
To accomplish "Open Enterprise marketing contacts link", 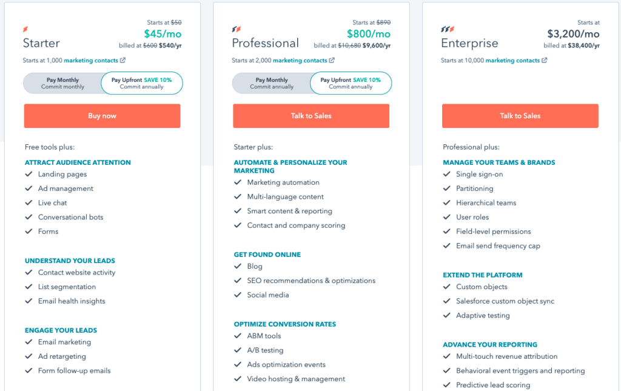I will tap(512, 61).
